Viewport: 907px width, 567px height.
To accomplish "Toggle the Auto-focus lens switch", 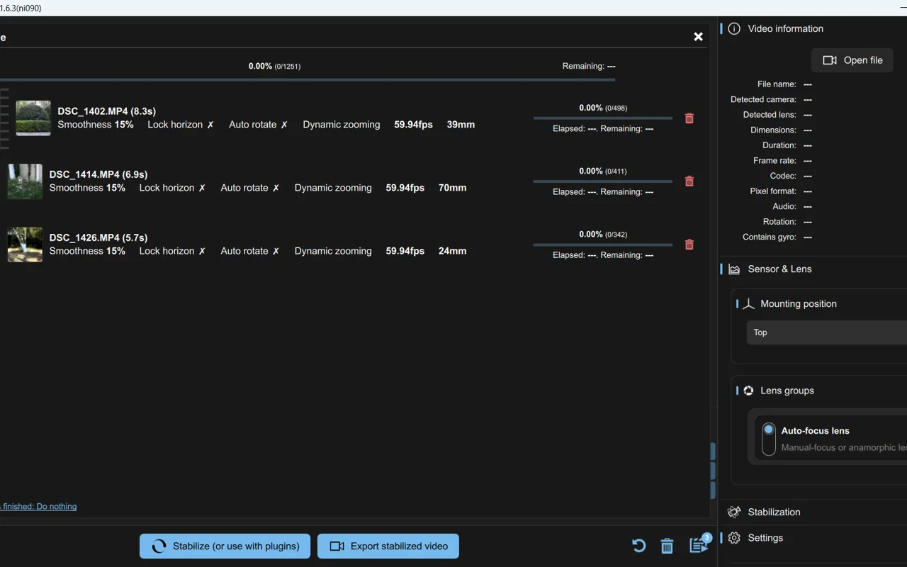I will click(769, 439).
